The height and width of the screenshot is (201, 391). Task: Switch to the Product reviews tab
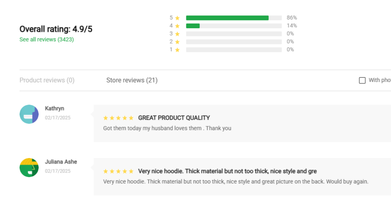(x=47, y=80)
